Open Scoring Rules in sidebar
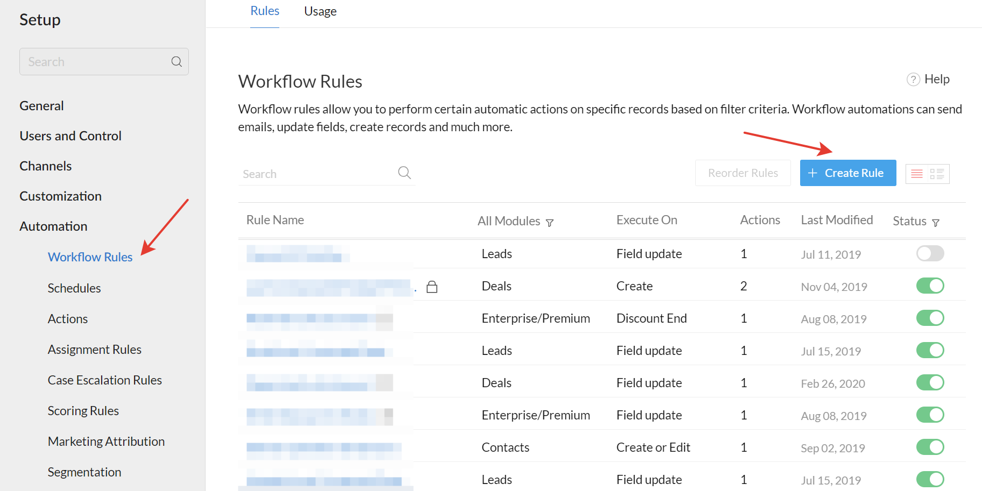This screenshot has width=982, height=491. (83, 411)
